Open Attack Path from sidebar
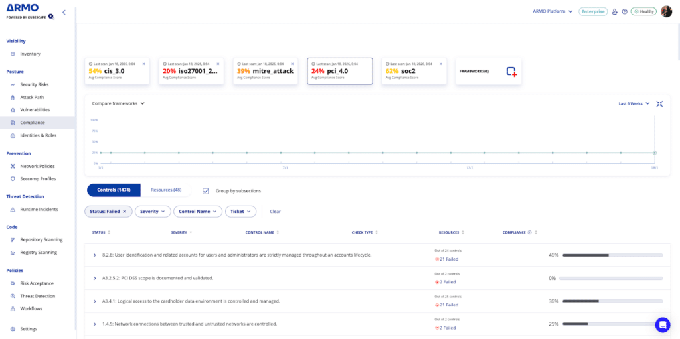Screen dimensions: 680x339 point(32,97)
